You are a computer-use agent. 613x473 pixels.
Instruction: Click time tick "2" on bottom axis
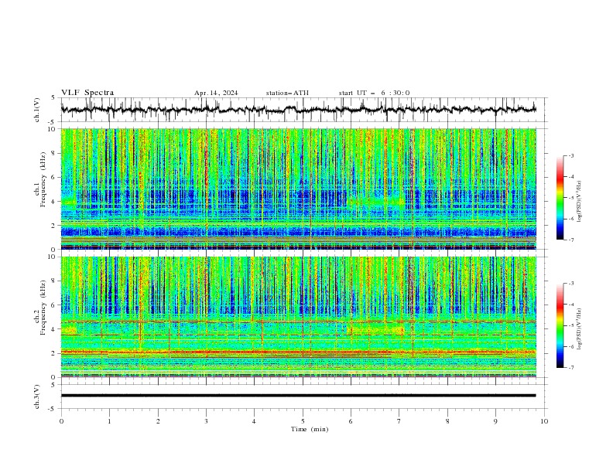pos(158,421)
